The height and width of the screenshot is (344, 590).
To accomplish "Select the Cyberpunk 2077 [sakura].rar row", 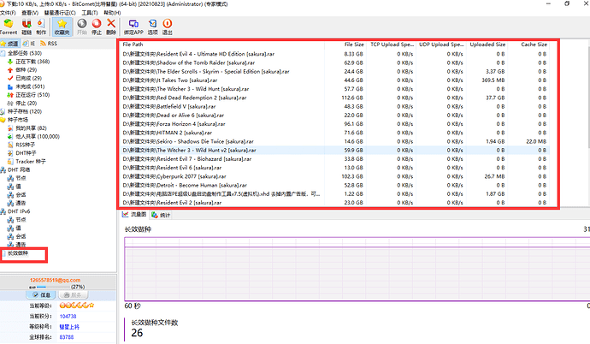I will (x=335, y=176).
